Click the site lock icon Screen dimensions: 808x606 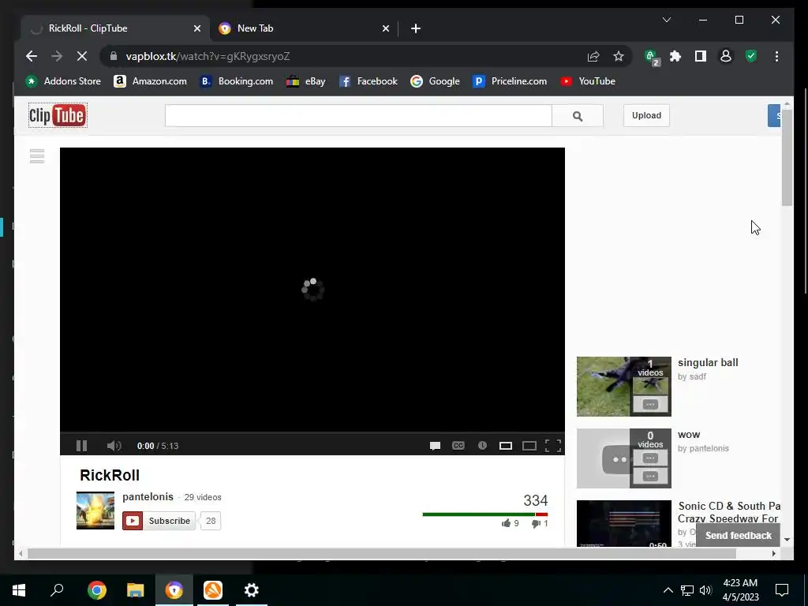[x=114, y=56]
